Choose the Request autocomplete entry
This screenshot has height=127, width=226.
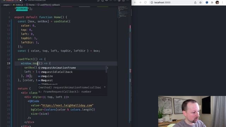coord(72,80)
